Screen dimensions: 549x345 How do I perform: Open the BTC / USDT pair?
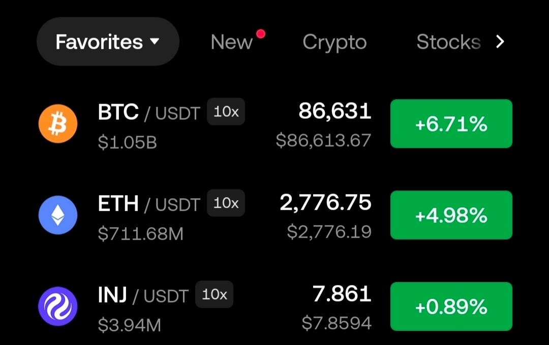(x=149, y=112)
